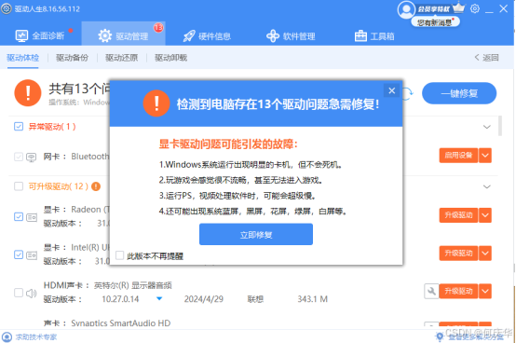516x343 pixels.
Task: Open the VIP crown icon
Action: (458, 7)
